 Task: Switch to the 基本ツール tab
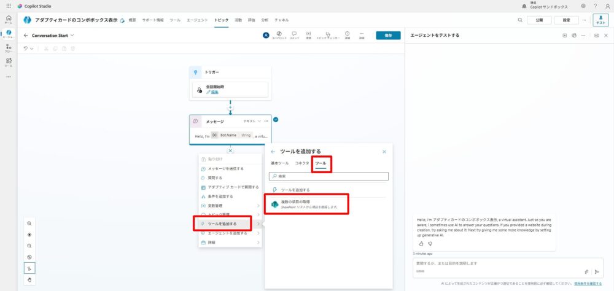pyautogui.click(x=279, y=163)
